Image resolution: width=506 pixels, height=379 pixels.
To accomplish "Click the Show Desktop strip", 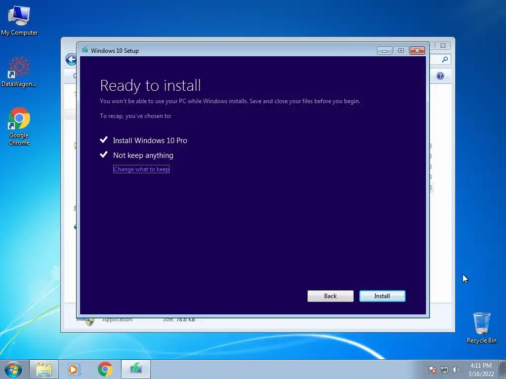I will (503, 369).
